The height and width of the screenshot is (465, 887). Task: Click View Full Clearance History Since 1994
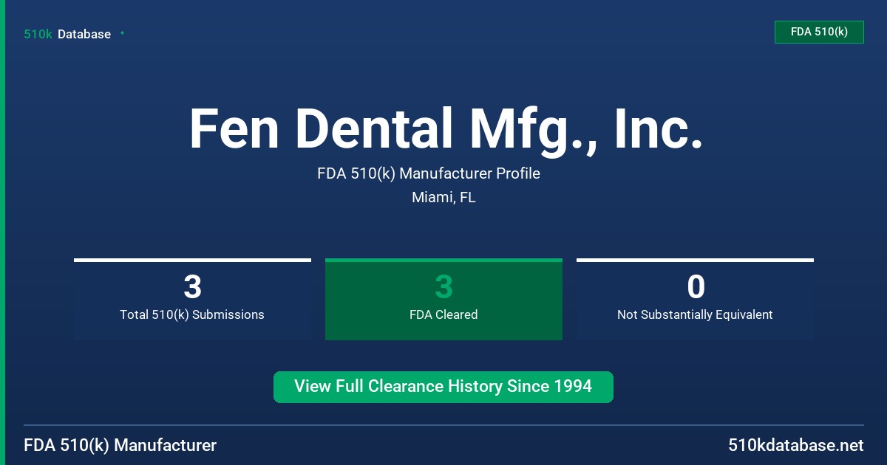(x=443, y=387)
